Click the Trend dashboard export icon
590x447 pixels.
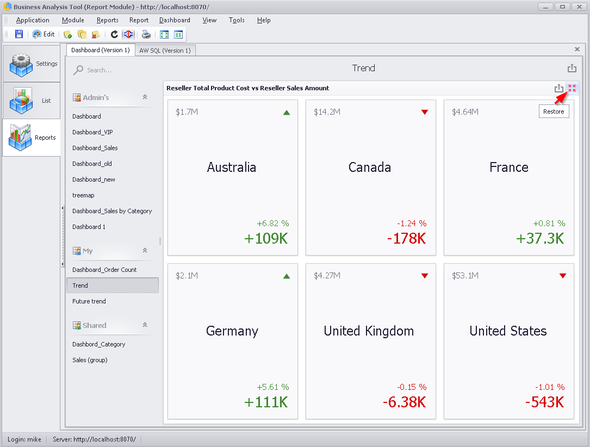(572, 68)
